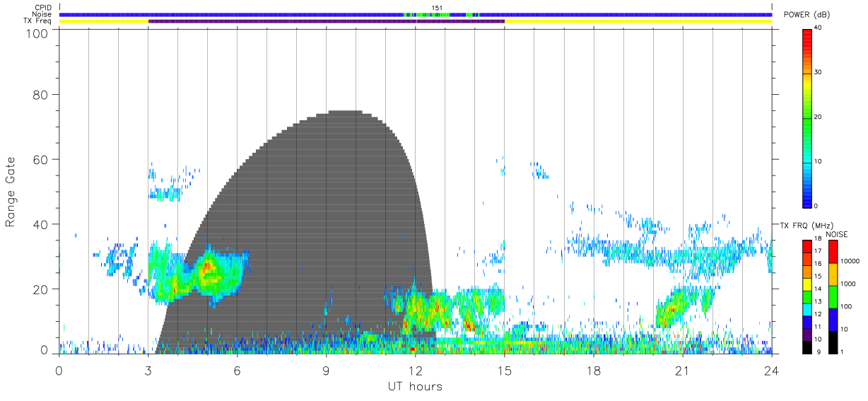868x401 pixels.
Task: Click the red echo peak near 5 UT
Action: (206, 267)
